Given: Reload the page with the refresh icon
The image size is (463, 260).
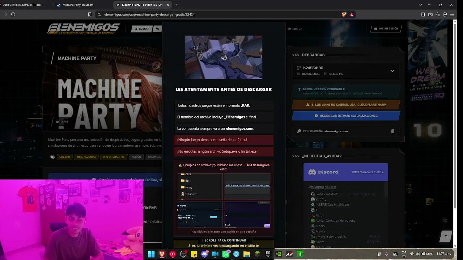Looking at the screenshot, I should (x=13, y=14).
